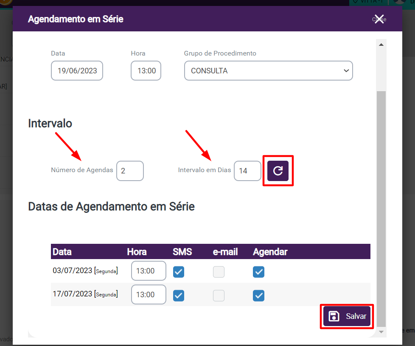The height and width of the screenshot is (346, 415).
Task: Click Hora input for 17/07/2023 row
Action: click(x=149, y=294)
